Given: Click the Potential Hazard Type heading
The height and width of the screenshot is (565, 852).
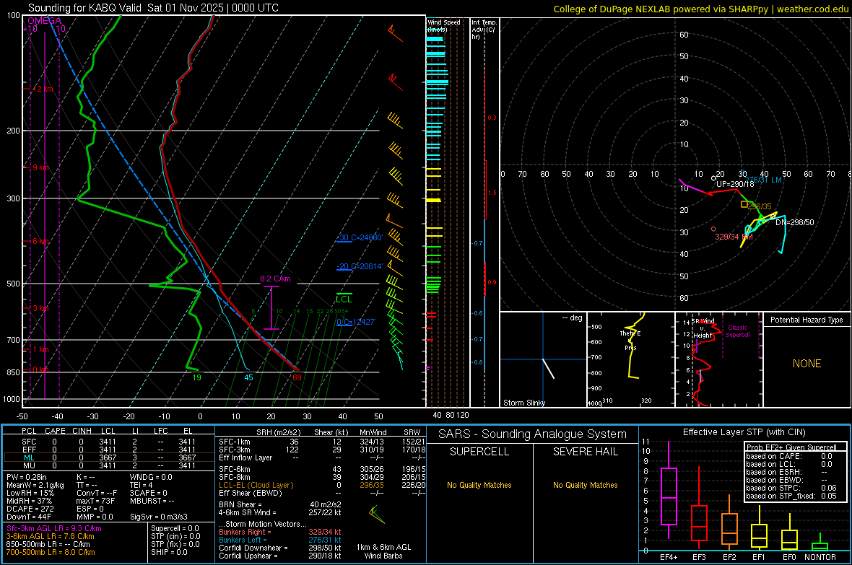Looking at the screenshot, I should tap(807, 320).
